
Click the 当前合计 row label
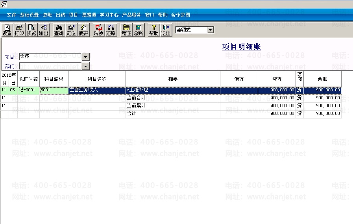[x=136, y=98]
